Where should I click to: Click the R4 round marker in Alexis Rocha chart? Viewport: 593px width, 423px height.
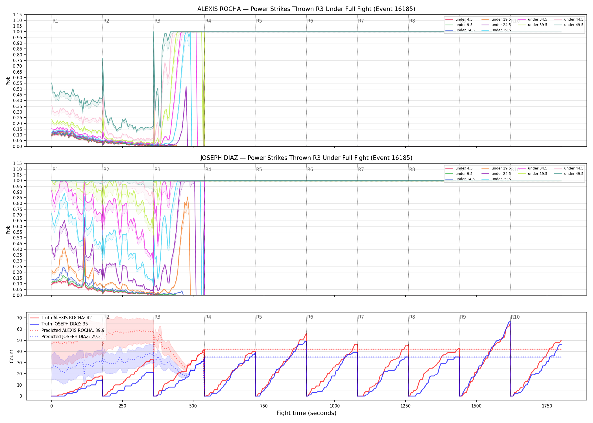[208, 21]
